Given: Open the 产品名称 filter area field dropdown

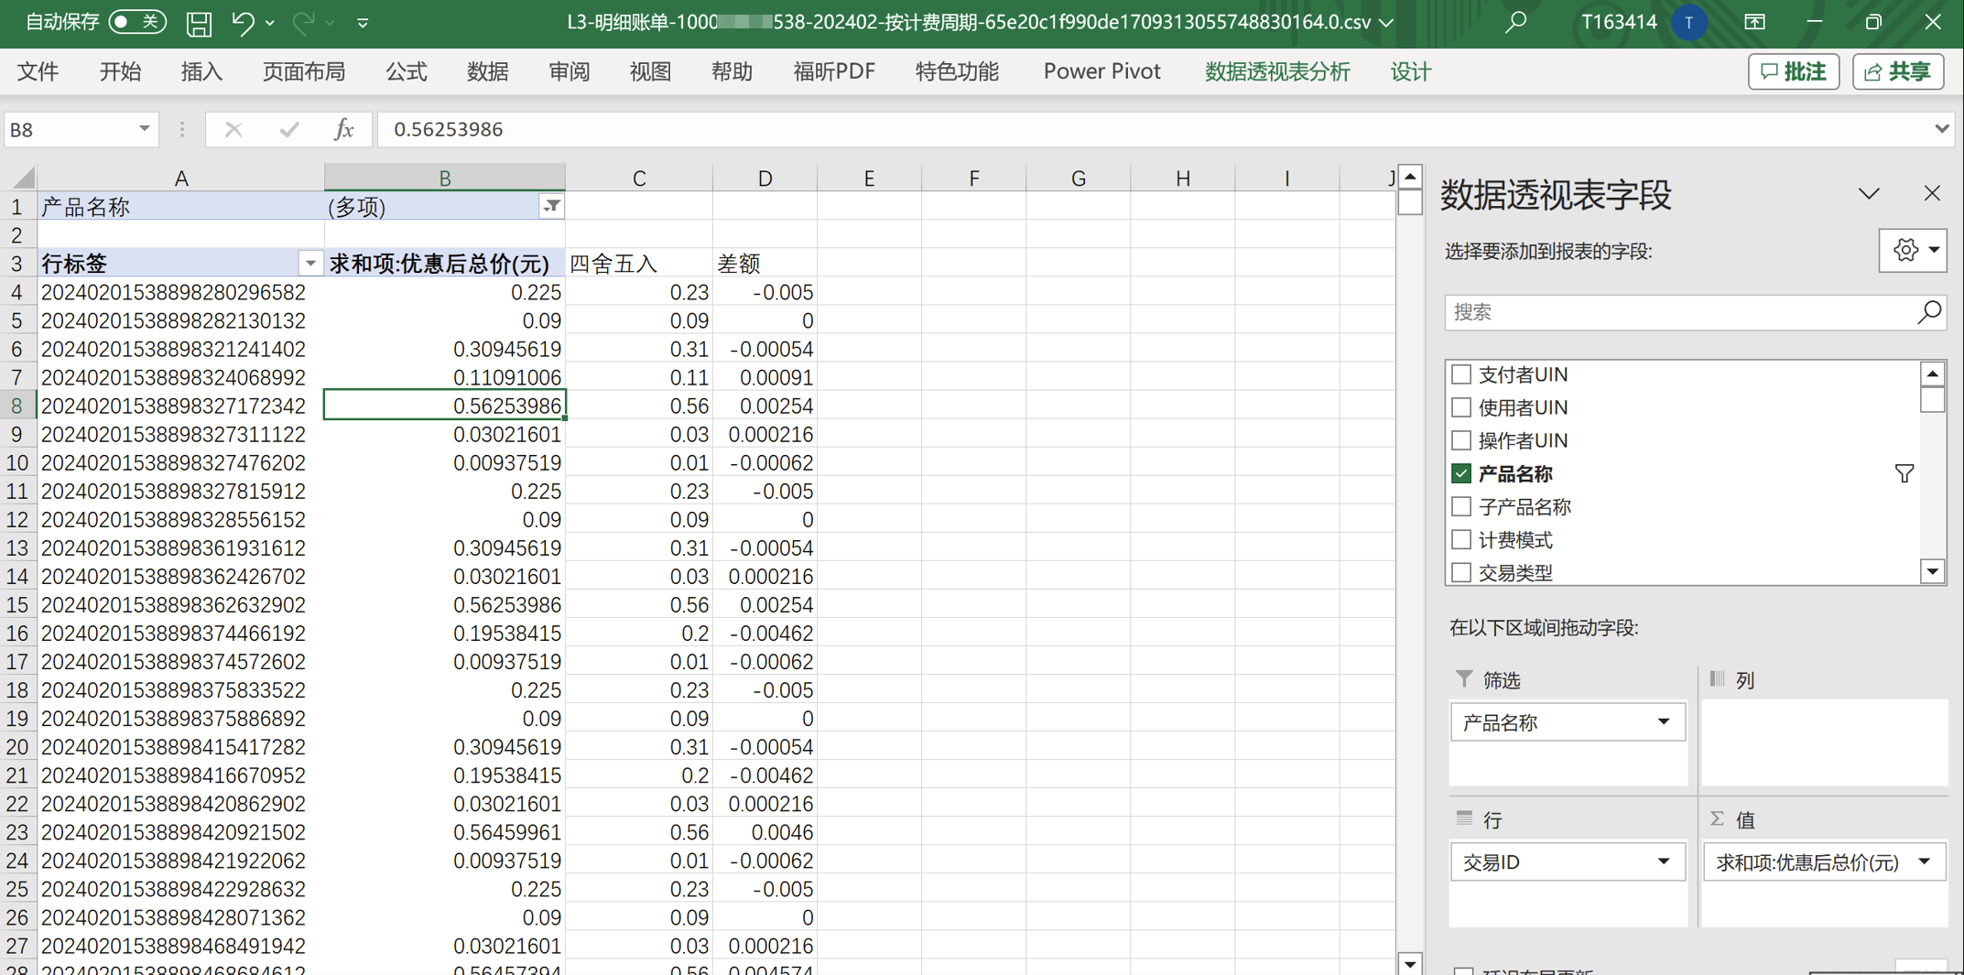Looking at the screenshot, I should pyautogui.click(x=1663, y=722).
